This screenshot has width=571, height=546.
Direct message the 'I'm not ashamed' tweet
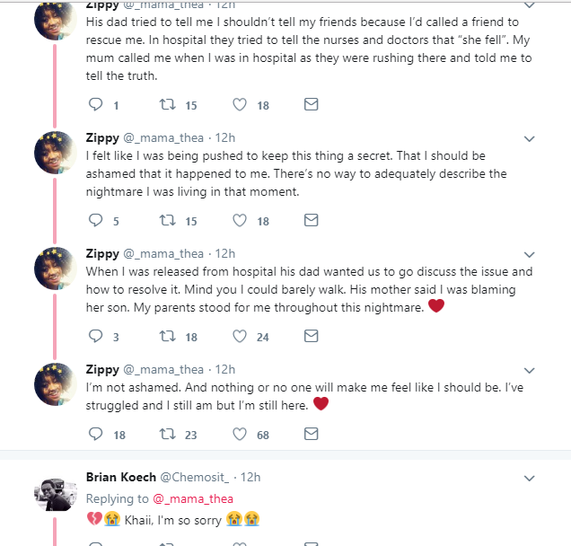[x=311, y=434]
